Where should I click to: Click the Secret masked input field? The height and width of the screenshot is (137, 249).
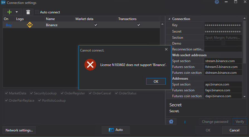tap(223, 31)
